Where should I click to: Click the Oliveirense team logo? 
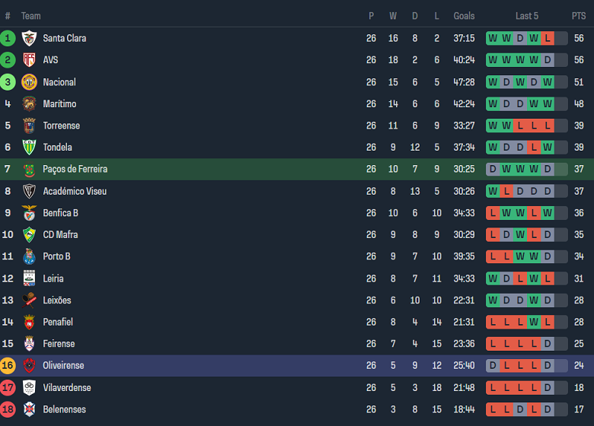point(29,366)
